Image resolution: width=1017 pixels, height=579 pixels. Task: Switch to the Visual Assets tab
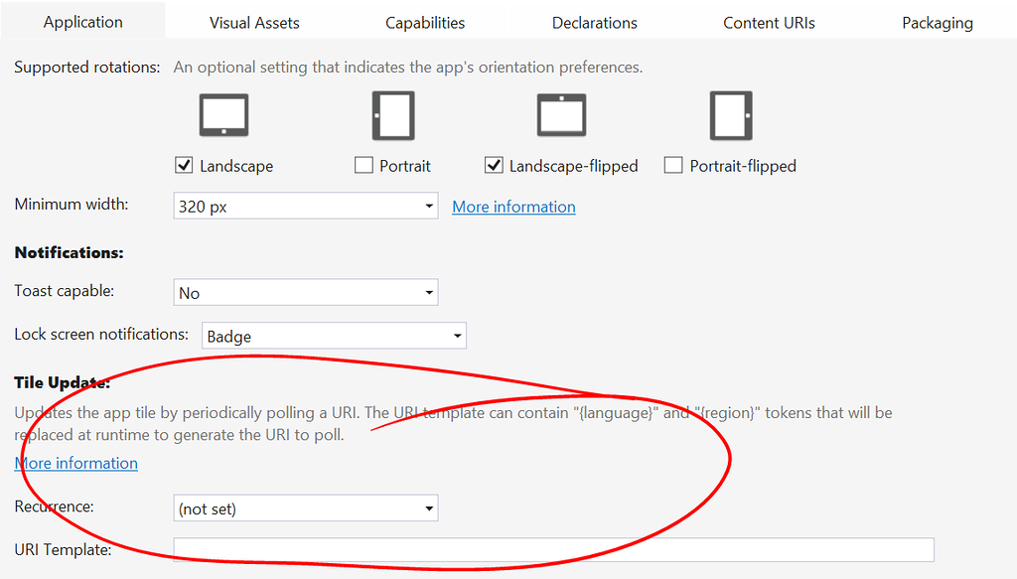254,22
